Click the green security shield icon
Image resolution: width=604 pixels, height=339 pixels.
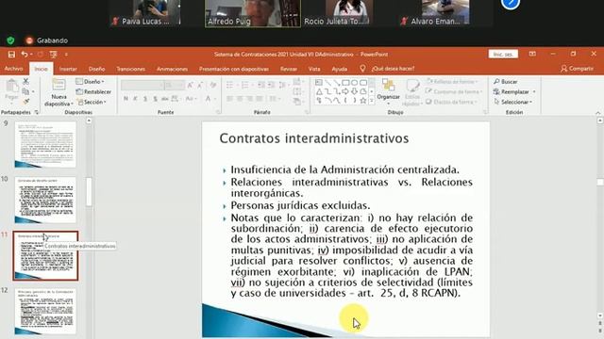[x=10, y=40]
